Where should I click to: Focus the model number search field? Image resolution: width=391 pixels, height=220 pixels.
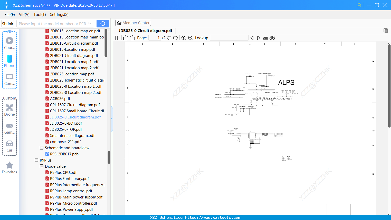pyautogui.click(x=53, y=24)
